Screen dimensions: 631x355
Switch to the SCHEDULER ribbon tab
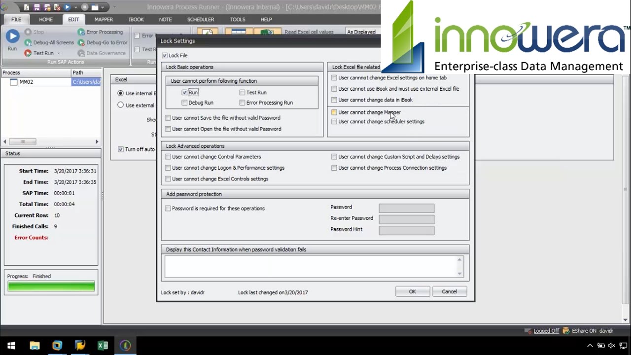201,19
